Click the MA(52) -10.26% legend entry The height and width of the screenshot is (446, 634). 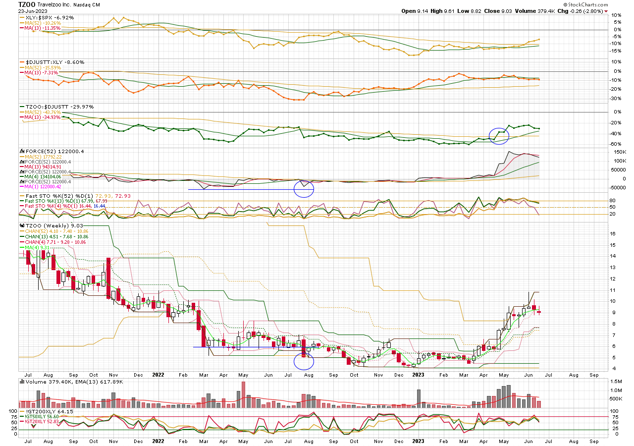(x=43, y=23)
